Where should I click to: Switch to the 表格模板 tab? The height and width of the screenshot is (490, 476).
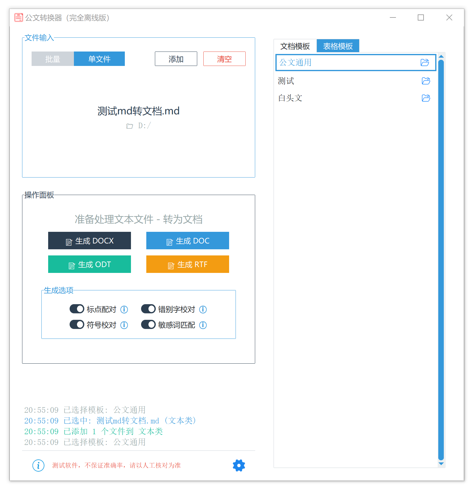(x=338, y=46)
